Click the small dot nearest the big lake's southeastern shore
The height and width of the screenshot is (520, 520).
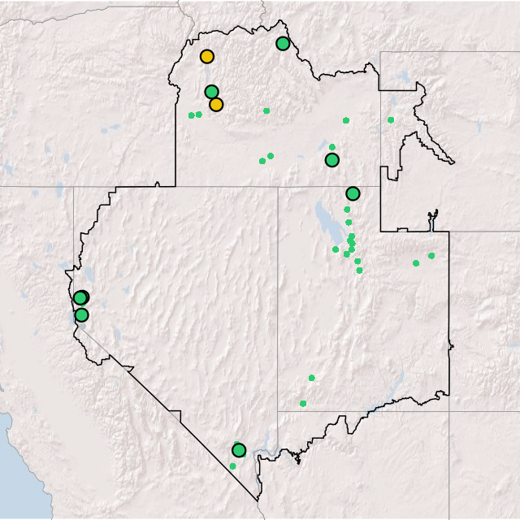click(x=336, y=249)
